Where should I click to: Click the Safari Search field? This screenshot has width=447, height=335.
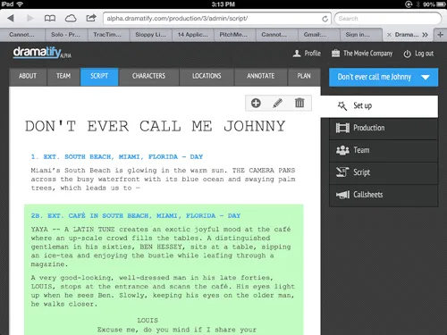click(388, 19)
